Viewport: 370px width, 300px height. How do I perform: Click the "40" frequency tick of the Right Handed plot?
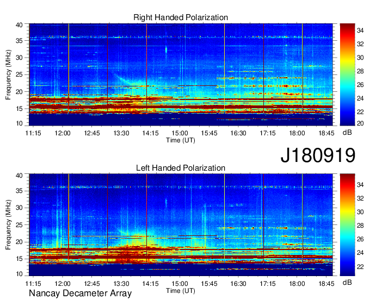click(19, 25)
